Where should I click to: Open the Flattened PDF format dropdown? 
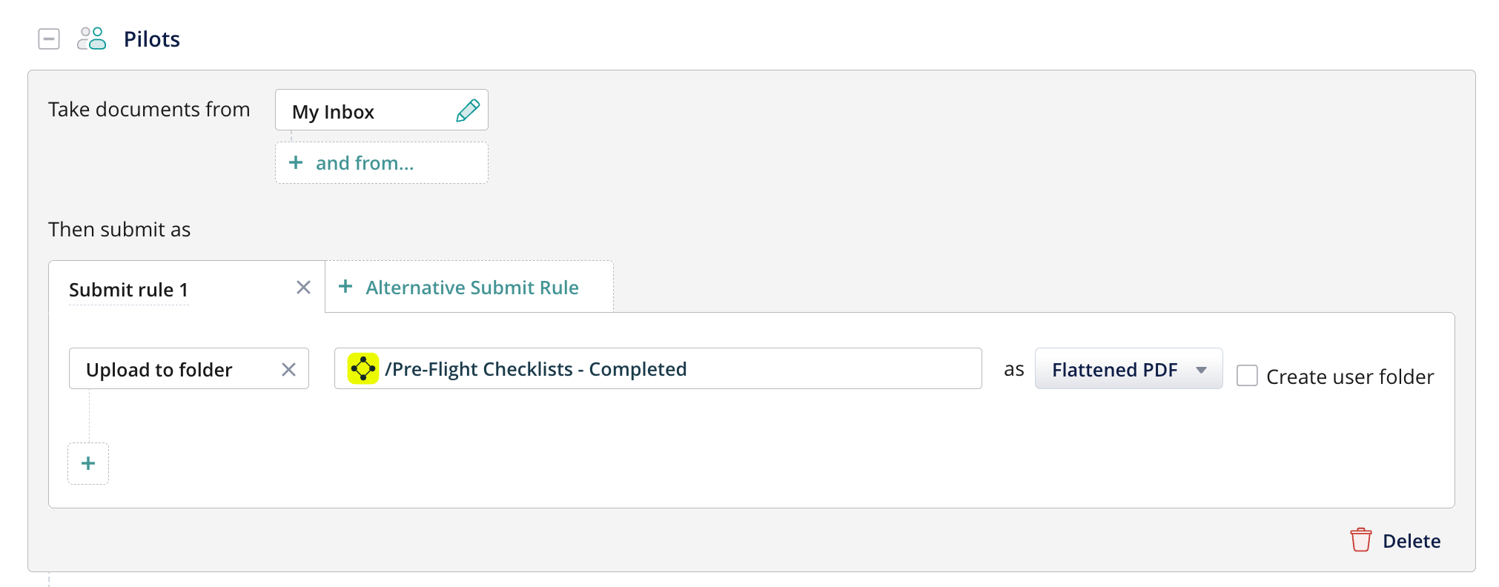click(1128, 369)
